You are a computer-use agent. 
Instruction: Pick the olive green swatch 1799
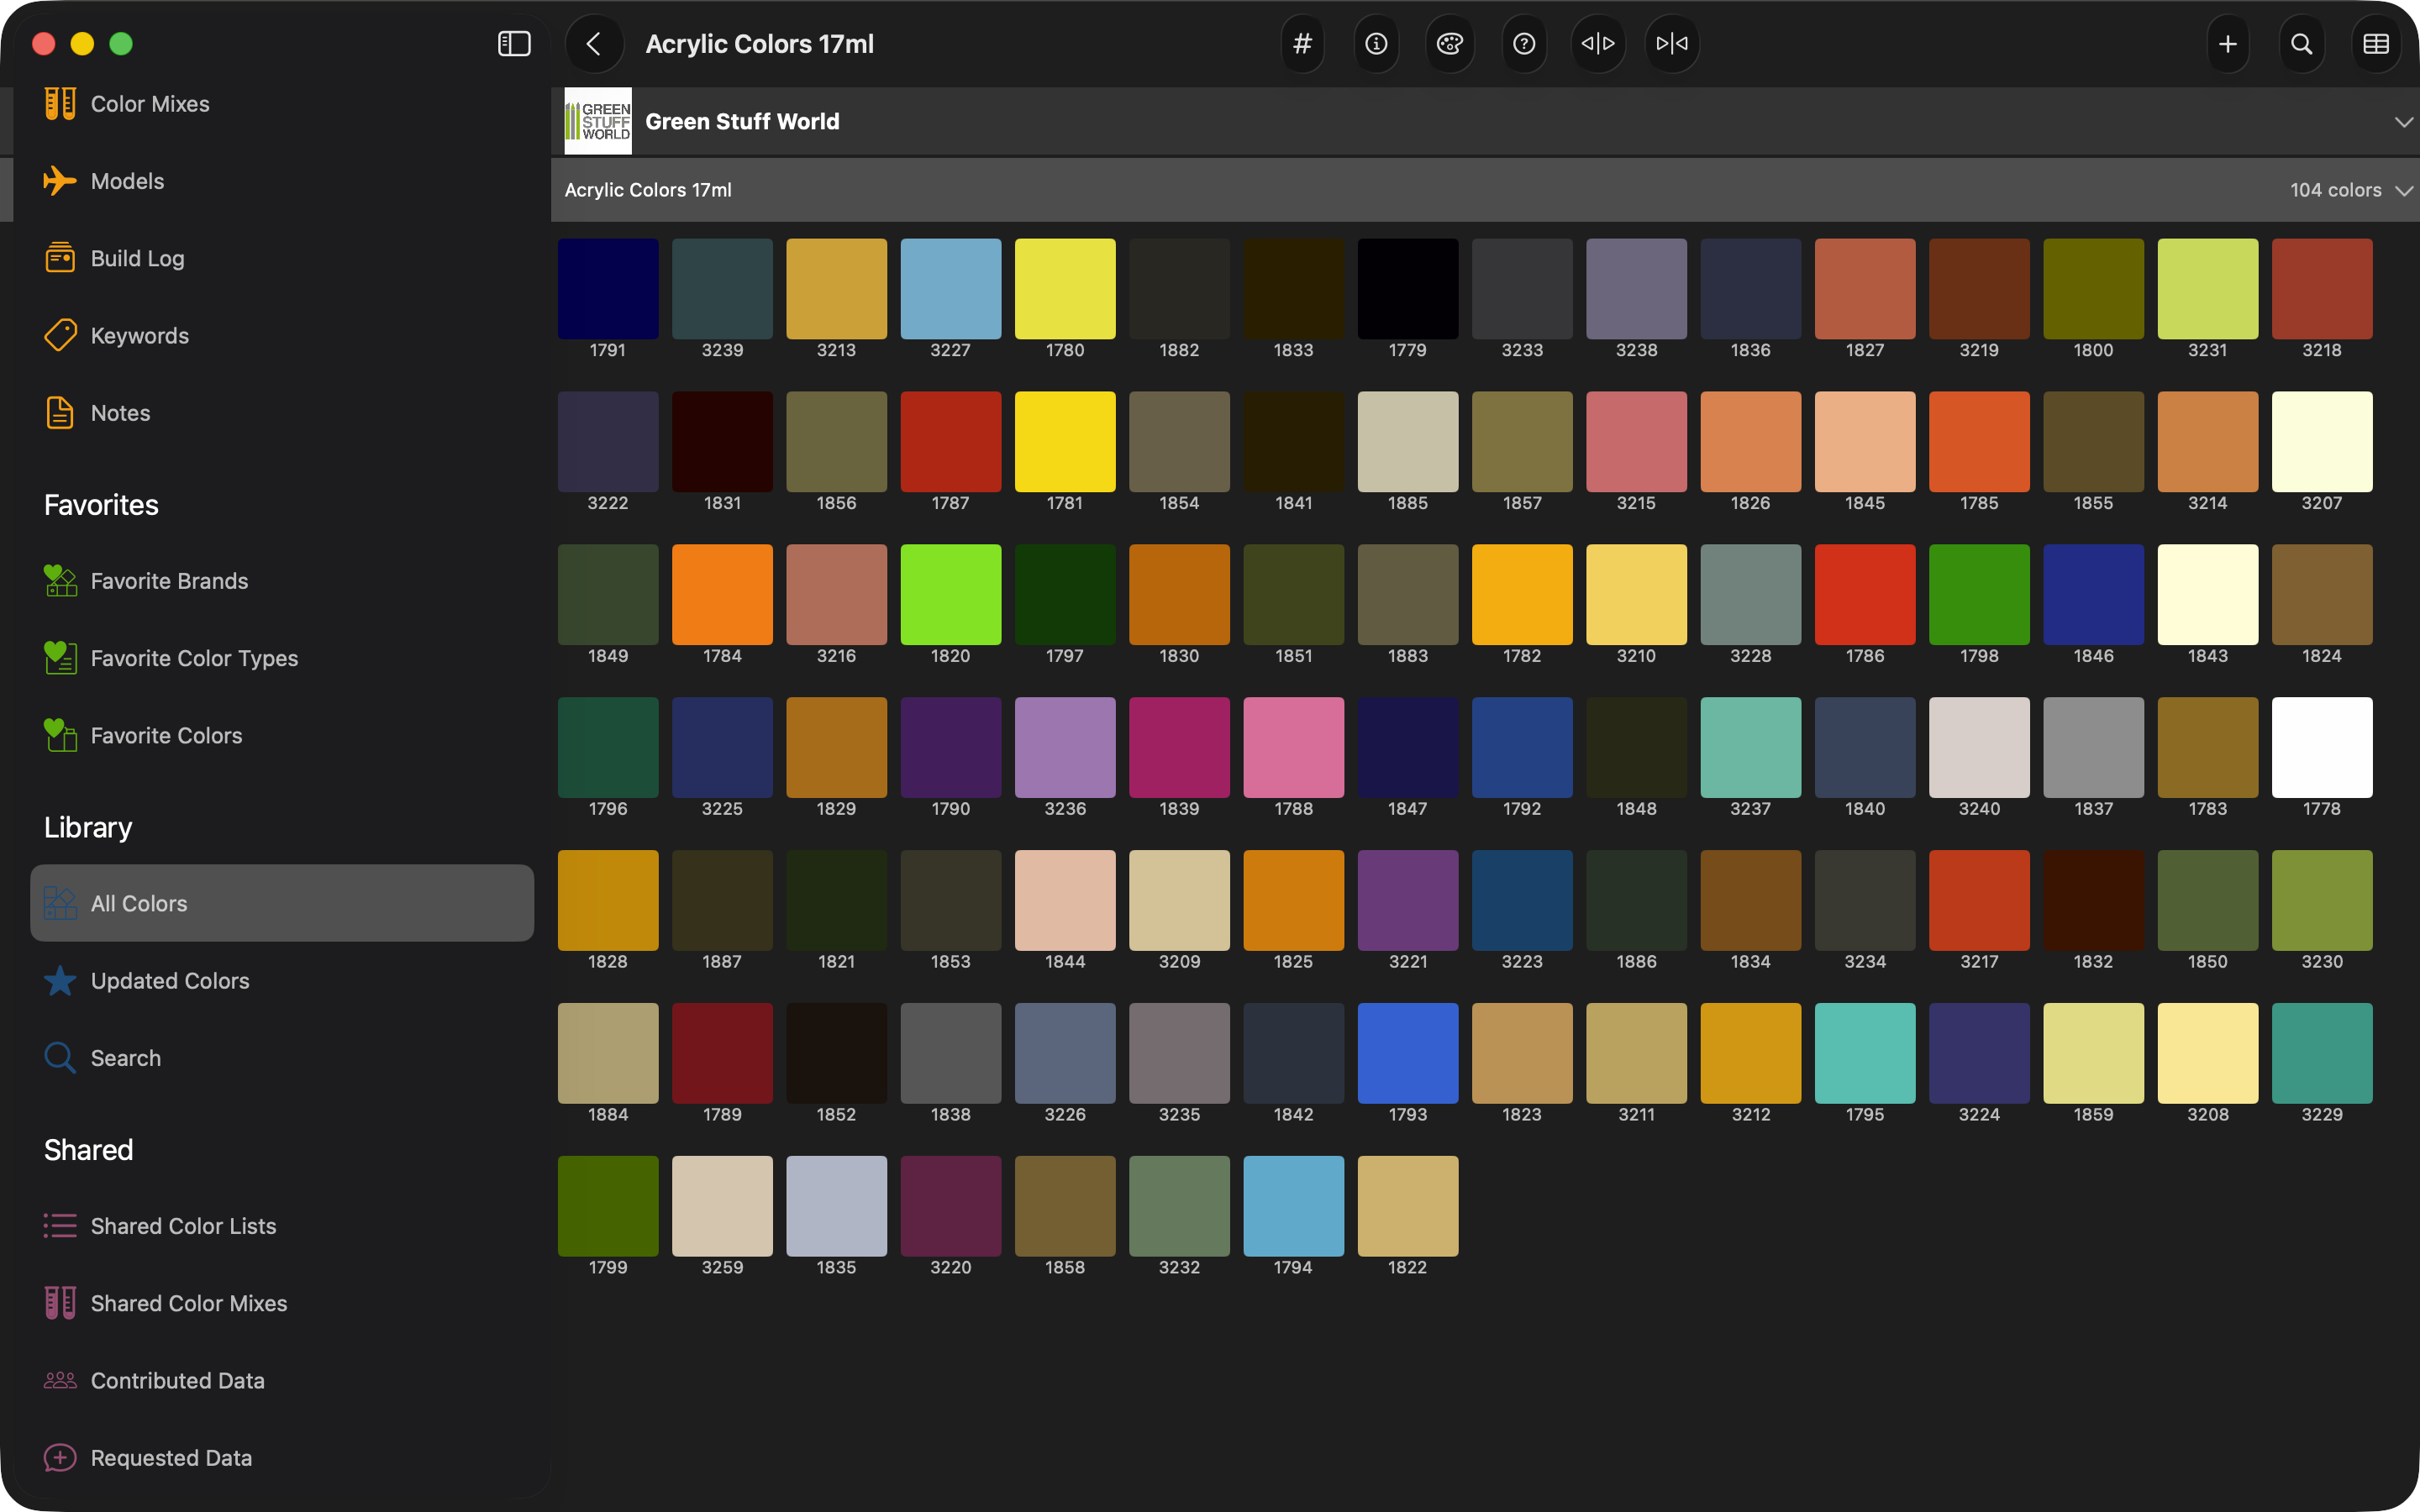pos(608,1206)
